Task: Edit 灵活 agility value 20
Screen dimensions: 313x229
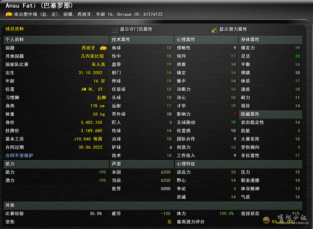Action: [x=297, y=56]
